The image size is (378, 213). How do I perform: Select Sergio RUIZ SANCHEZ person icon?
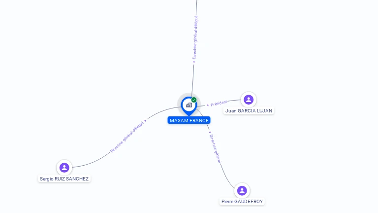click(x=64, y=167)
